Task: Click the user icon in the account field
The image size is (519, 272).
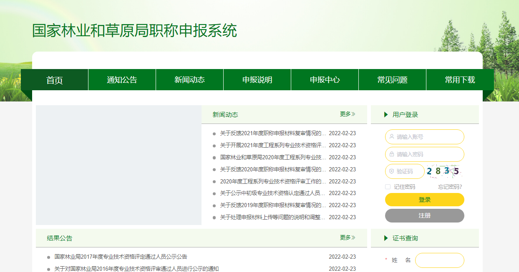Action: 392,136
